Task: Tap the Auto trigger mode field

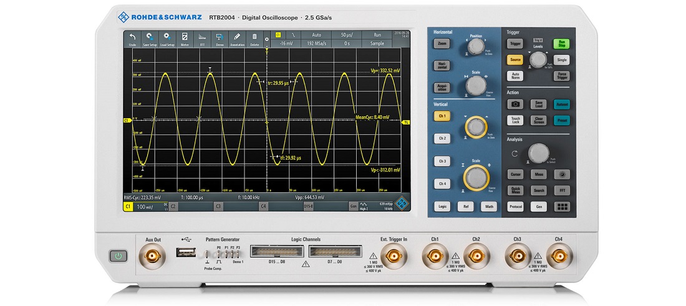Action: pyautogui.click(x=316, y=34)
